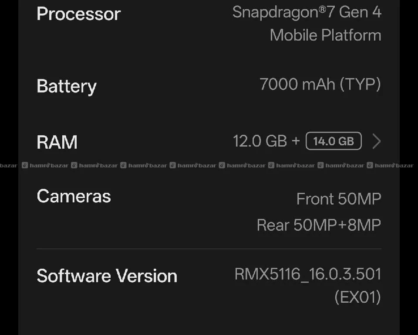Open the RAM row label
Viewport: 418px width, 335px height.
[57, 142]
